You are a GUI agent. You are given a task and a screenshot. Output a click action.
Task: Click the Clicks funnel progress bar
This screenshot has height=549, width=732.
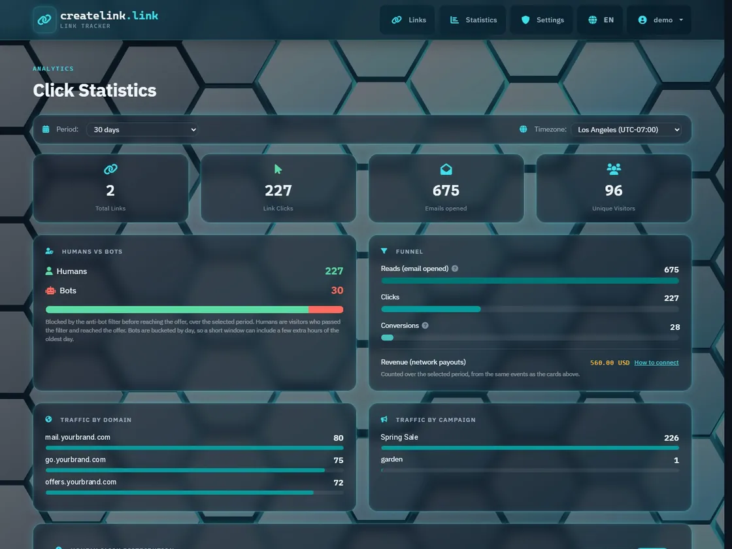(530, 309)
